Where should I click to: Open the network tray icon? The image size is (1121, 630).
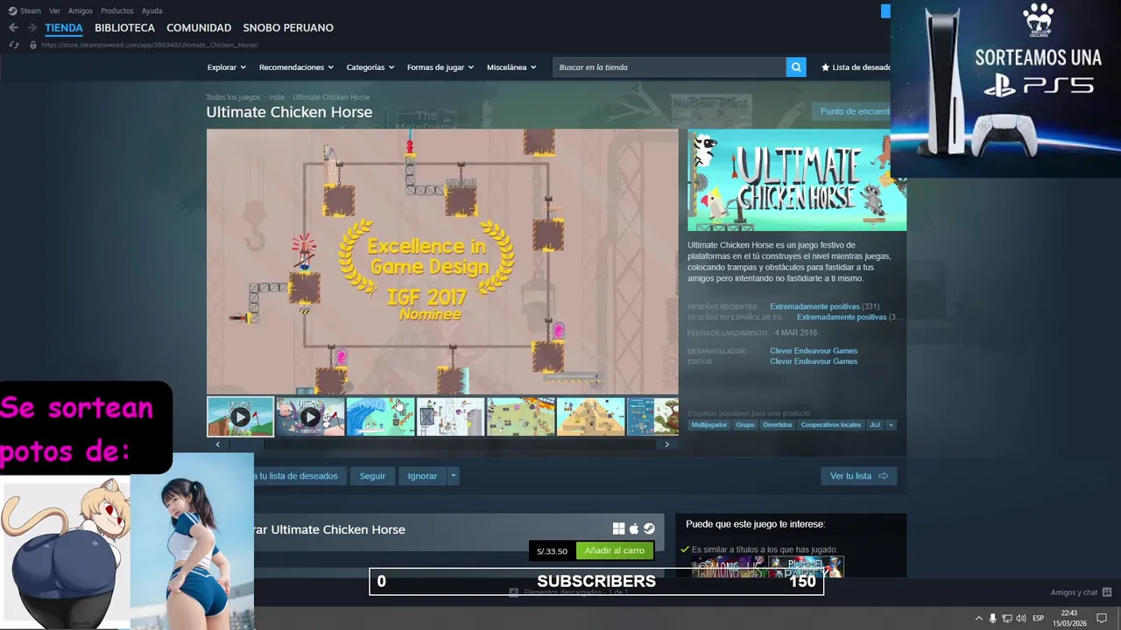click(x=1006, y=619)
